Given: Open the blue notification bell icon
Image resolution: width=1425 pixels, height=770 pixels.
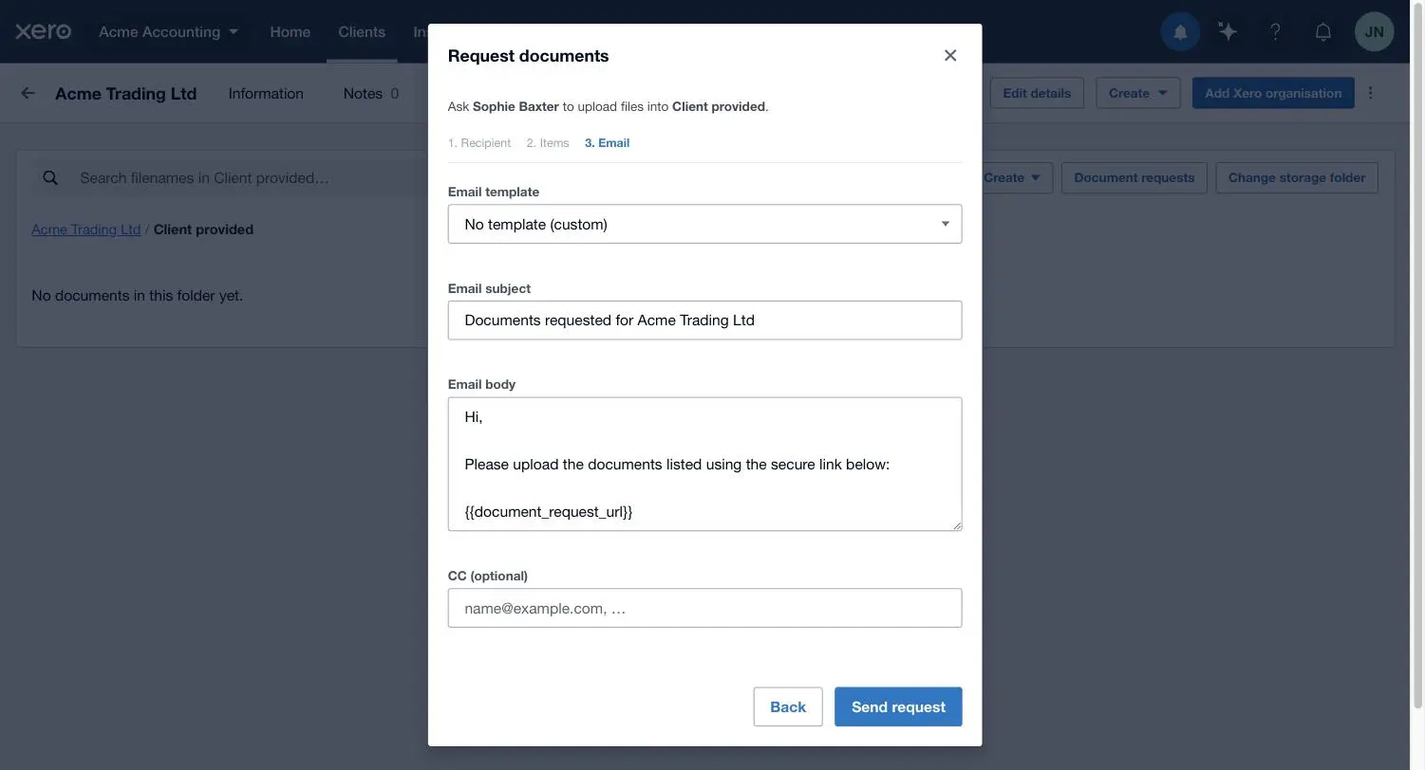Looking at the screenshot, I should [x=1180, y=31].
